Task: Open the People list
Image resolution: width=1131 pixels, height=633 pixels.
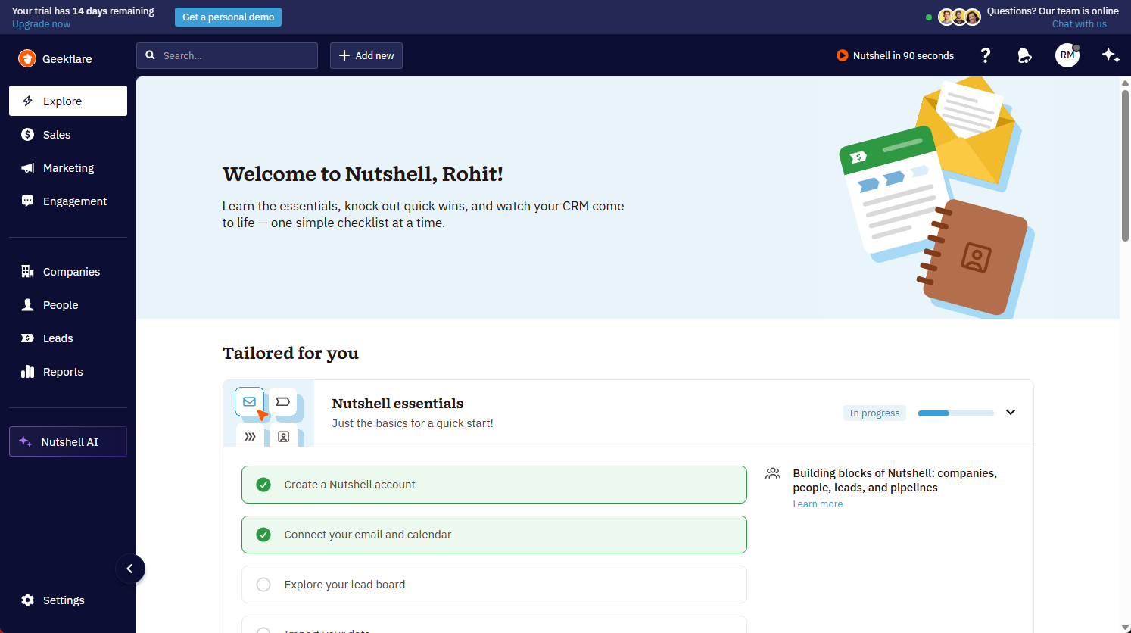Action: point(68,304)
